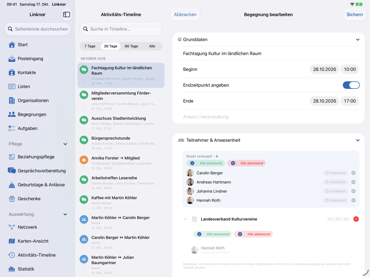Switch timeline range to 90 Tage
Image resolution: width=370 pixels, height=277 pixels.
pos(131,46)
